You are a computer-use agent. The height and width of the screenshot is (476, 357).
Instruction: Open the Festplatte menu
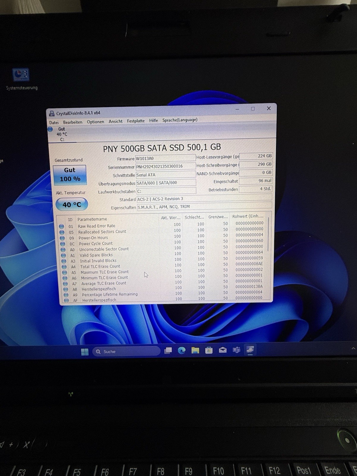click(136, 121)
